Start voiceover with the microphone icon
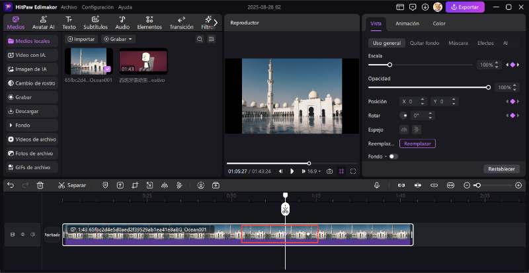This screenshot has width=529, height=273. tap(377, 185)
